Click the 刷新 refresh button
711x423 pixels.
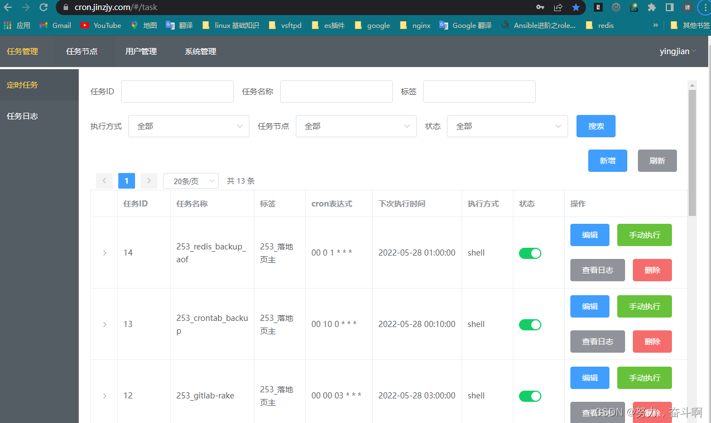[657, 161]
